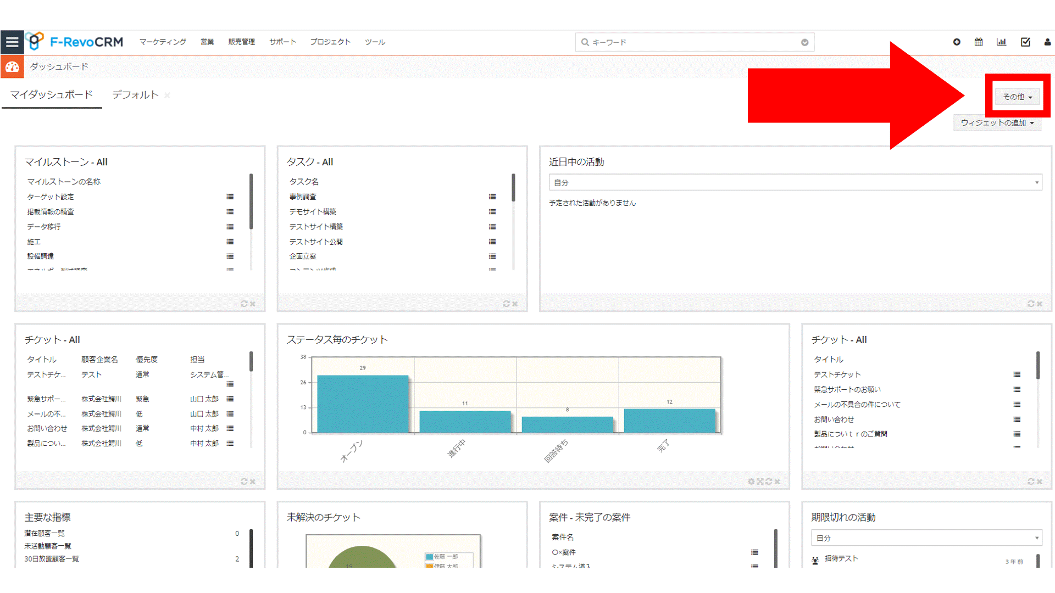Image resolution: width=1055 pixels, height=593 pixels.
Task: Open the マーケティング menu
Action: click(163, 42)
